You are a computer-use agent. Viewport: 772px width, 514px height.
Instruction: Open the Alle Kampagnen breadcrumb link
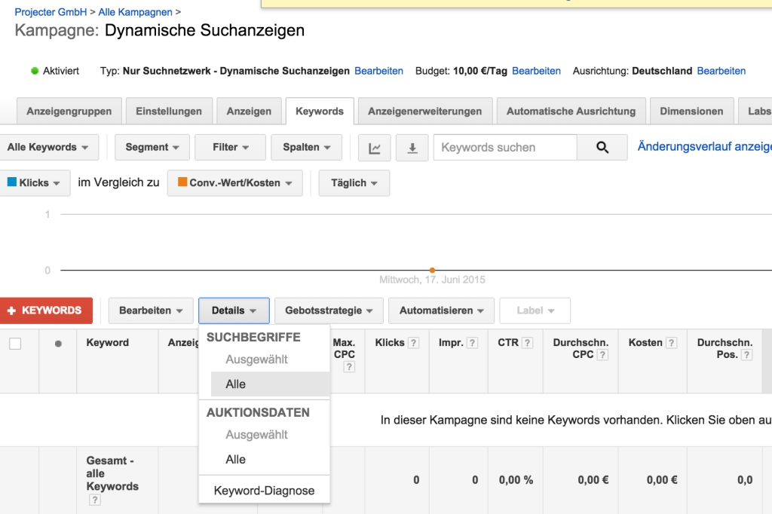136,12
